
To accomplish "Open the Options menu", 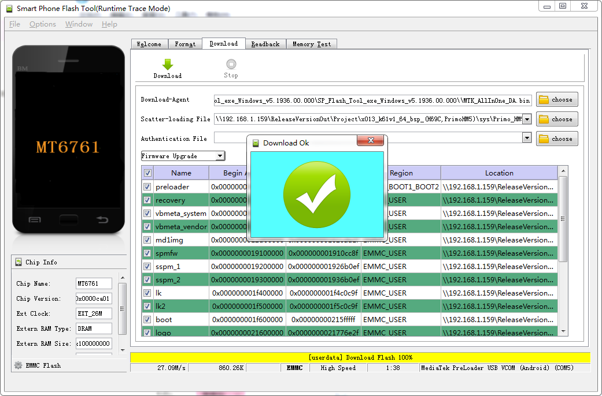I will point(42,24).
